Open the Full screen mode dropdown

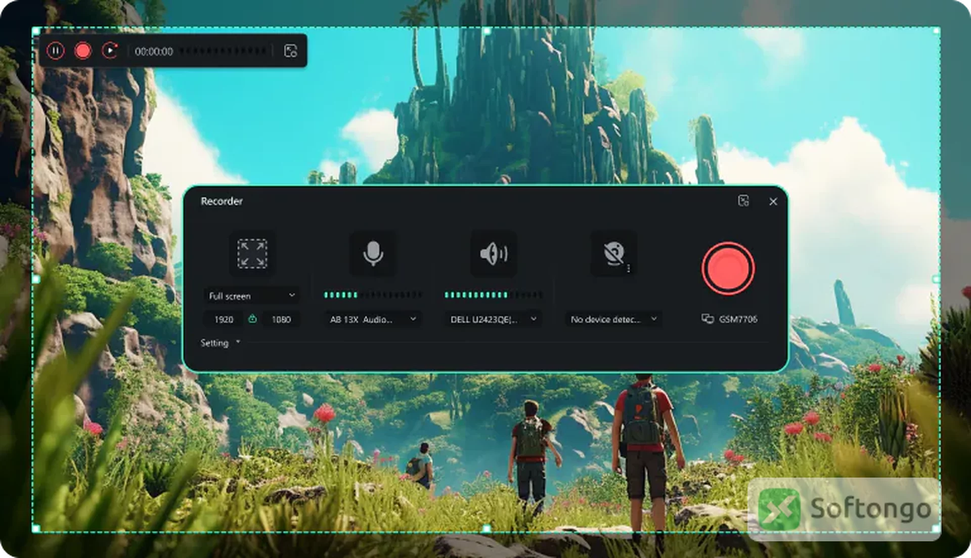pyautogui.click(x=251, y=295)
